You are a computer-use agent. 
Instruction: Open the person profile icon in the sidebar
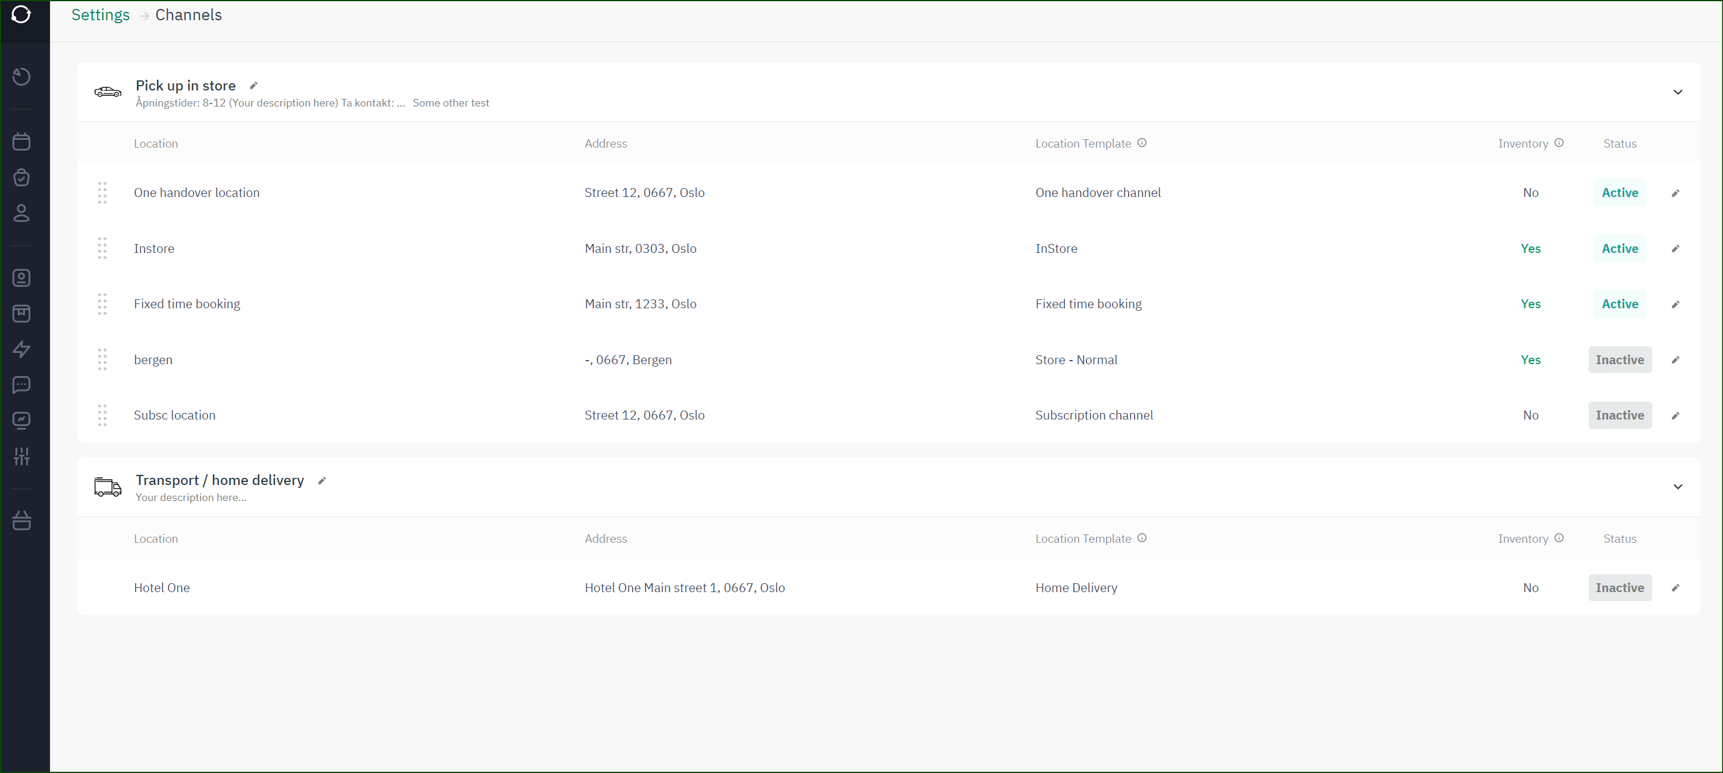21,214
